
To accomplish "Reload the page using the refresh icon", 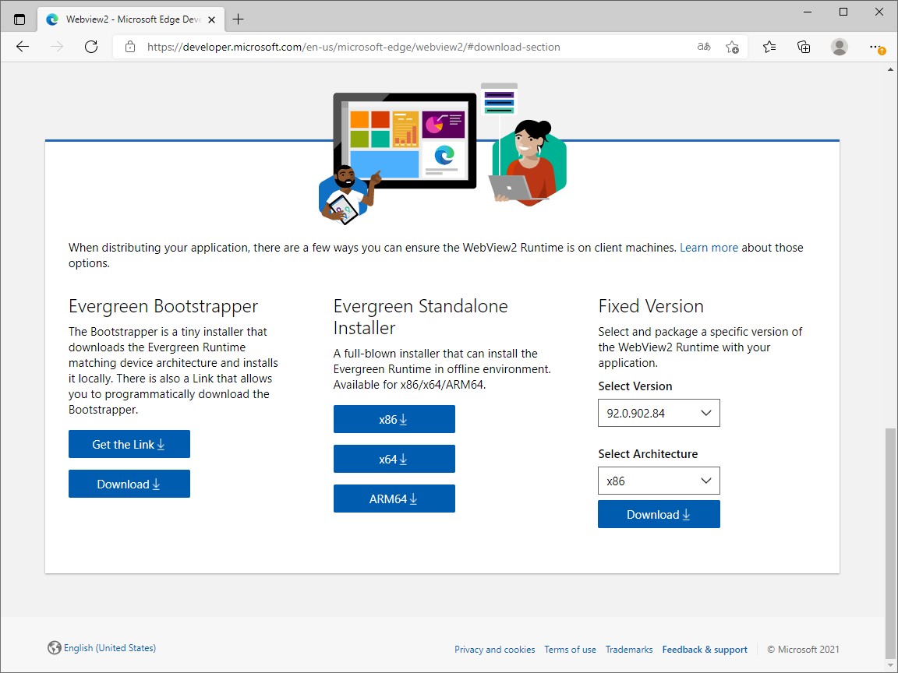I will 91,47.
